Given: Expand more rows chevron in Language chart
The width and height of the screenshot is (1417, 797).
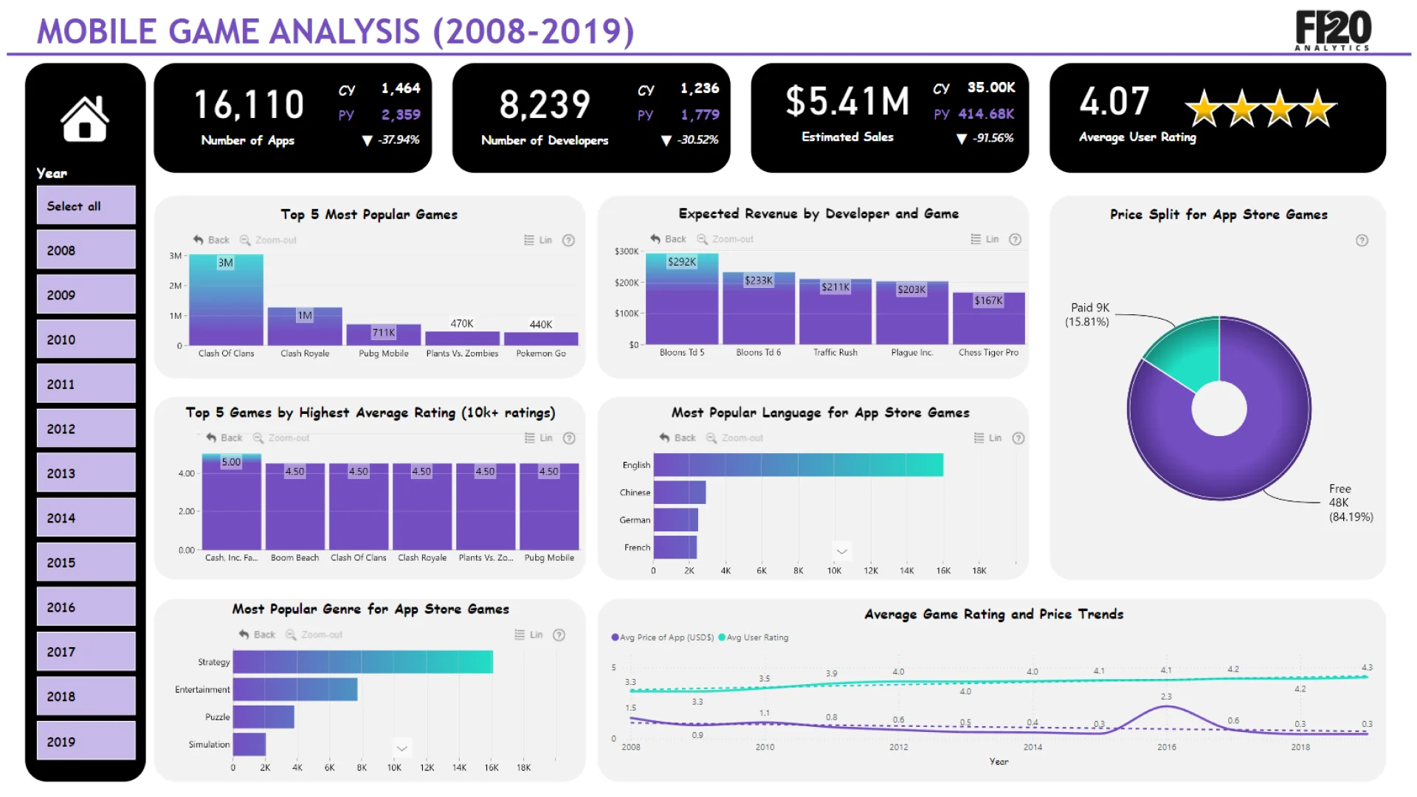Looking at the screenshot, I should tap(841, 551).
